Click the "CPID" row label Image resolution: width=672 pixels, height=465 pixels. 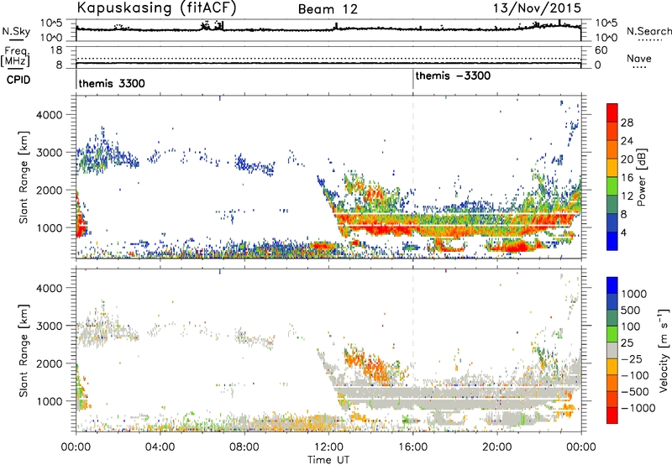[x=18, y=80]
